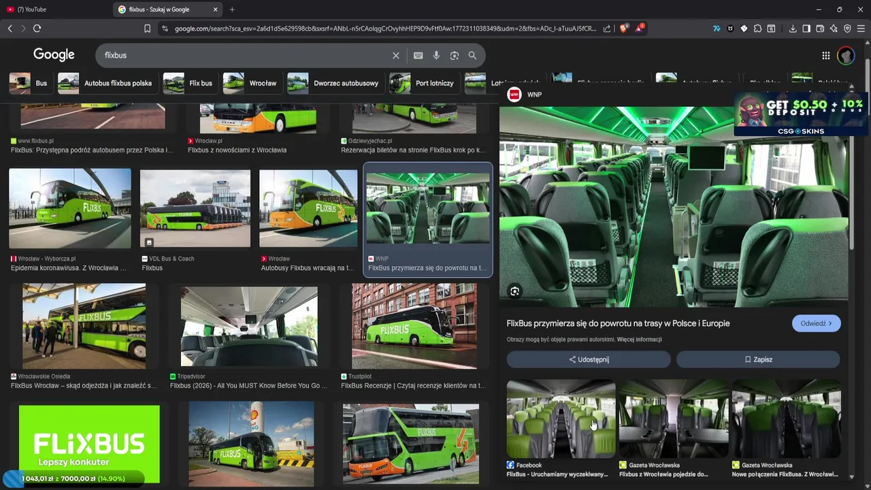This screenshot has height=490, width=871.
Task: Open Nowe połączenia FlixBusa related image
Action: (787, 419)
